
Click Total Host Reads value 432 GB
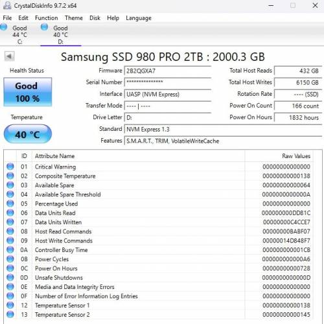[x=298, y=71]
